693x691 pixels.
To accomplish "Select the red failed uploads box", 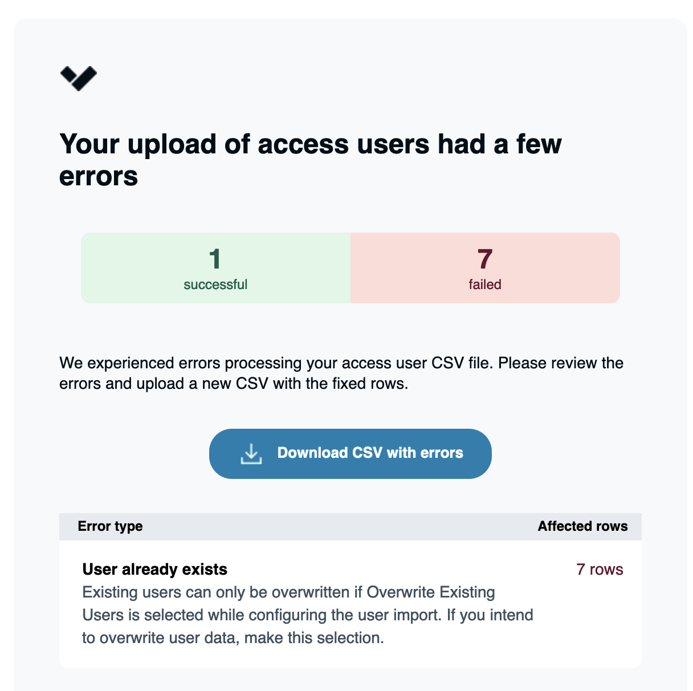I will point(485,267).
